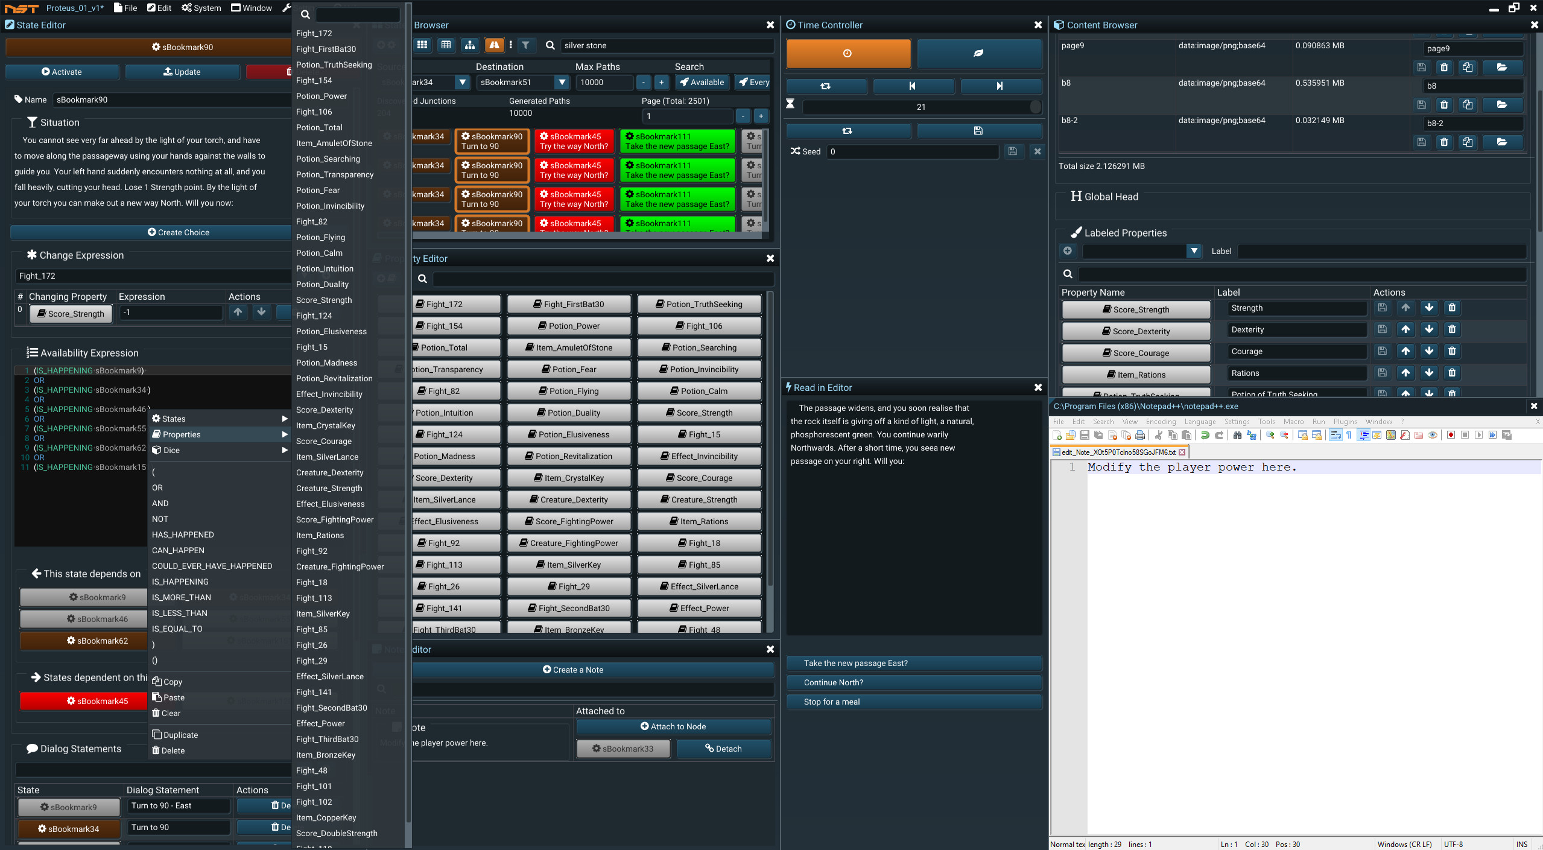Click the Seed input field
Screen dimensions: 1543x850
[x=911, y=151]
